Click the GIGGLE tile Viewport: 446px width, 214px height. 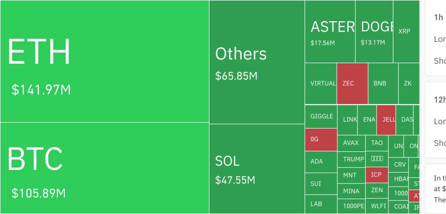tap(321, 116)
